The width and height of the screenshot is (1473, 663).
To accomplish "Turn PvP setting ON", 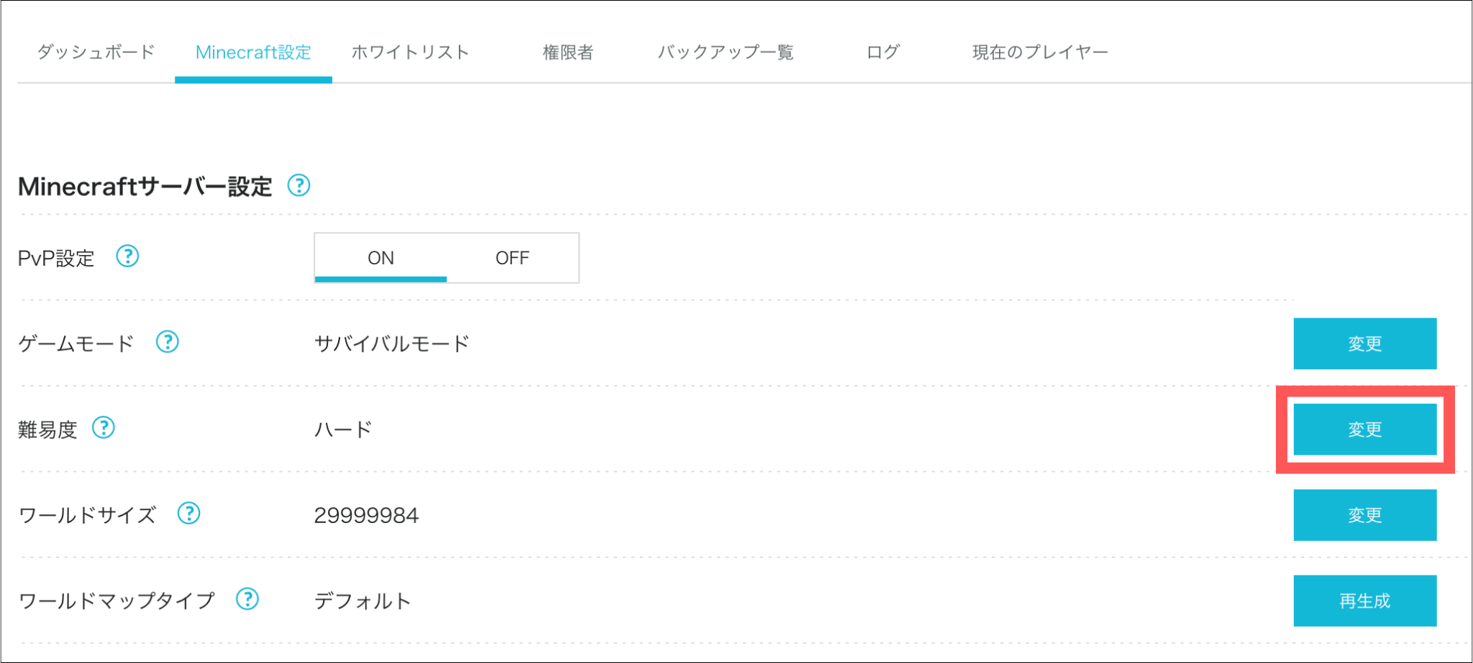I will pyautogui.click(x=380, y=258).
